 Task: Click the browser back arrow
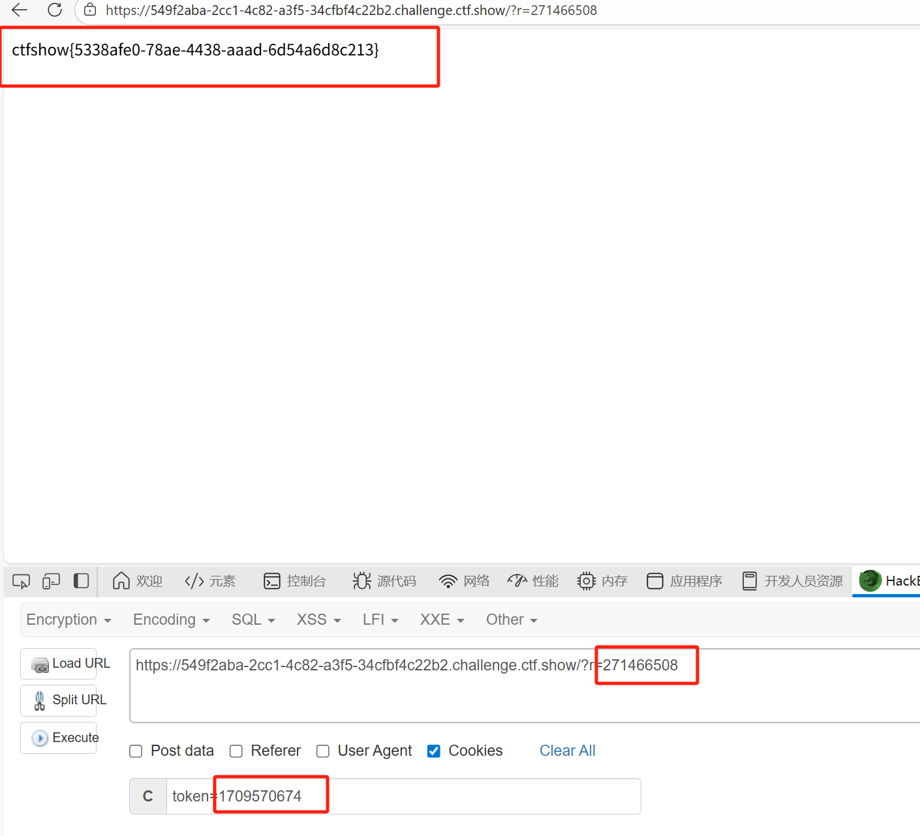(x=20, y=10)
